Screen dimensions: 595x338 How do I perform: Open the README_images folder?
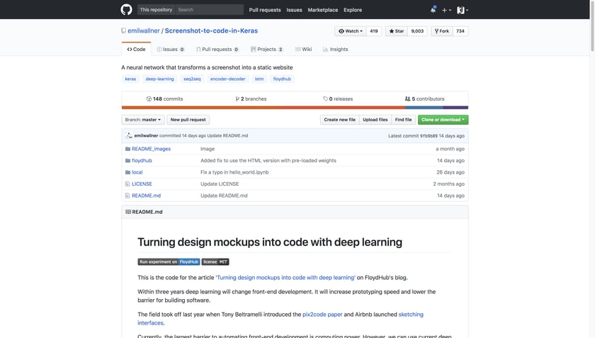pos(151,149)
